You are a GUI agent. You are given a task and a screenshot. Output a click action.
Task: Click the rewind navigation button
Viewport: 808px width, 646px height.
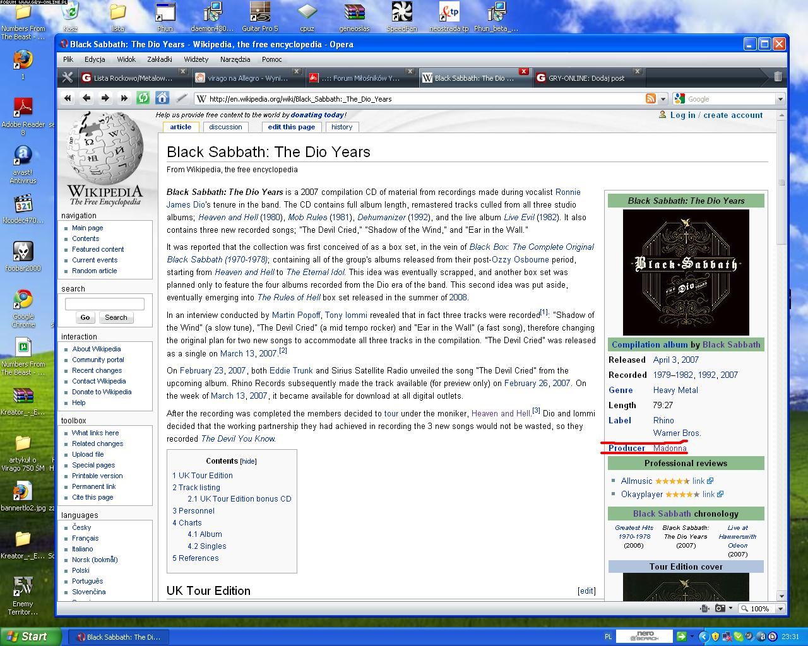pos(68,98)
